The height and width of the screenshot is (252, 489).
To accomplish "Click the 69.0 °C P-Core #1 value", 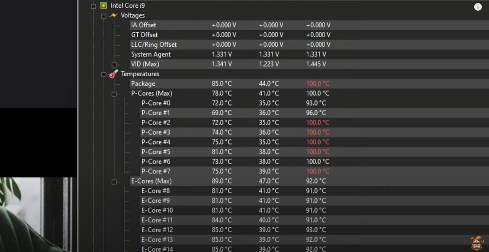I will tap(222, 113).
